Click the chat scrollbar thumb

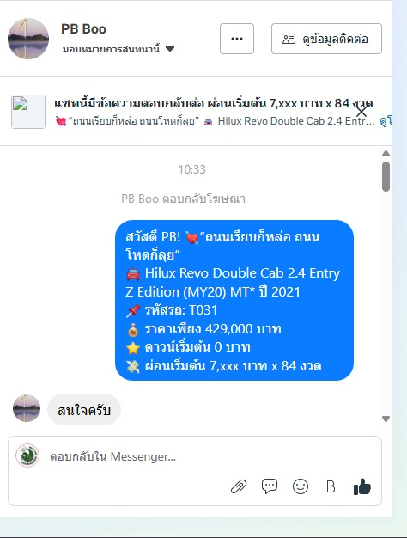(x=386, y=176)
